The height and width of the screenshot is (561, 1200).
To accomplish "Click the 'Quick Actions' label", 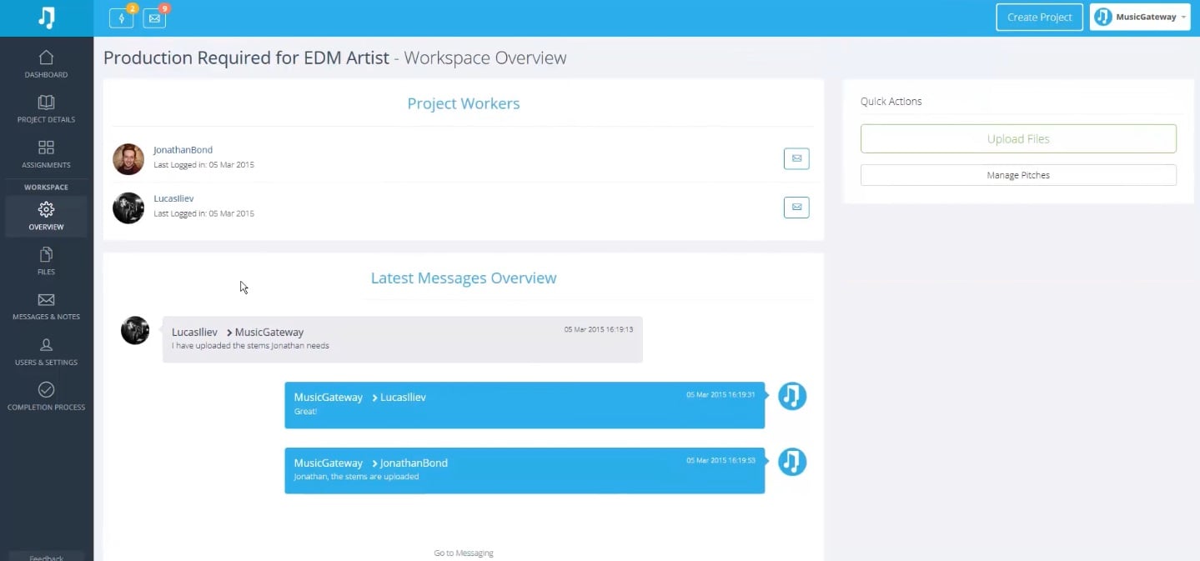I will point(891,101).
